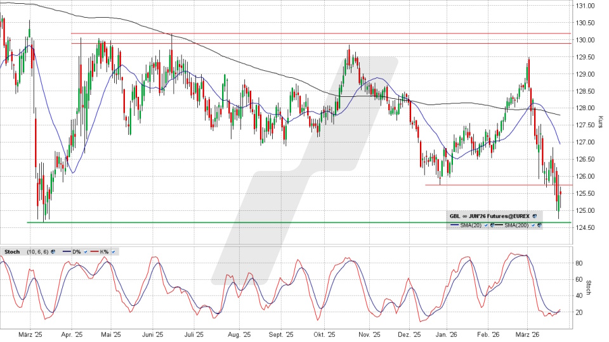Uncheck the SMA(200) checkmark in the legend
This screenshot has height=342, width=609.
533,225
